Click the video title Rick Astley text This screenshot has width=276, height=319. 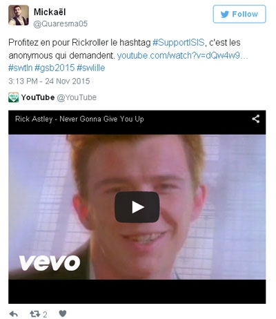[x=79, y=119]
